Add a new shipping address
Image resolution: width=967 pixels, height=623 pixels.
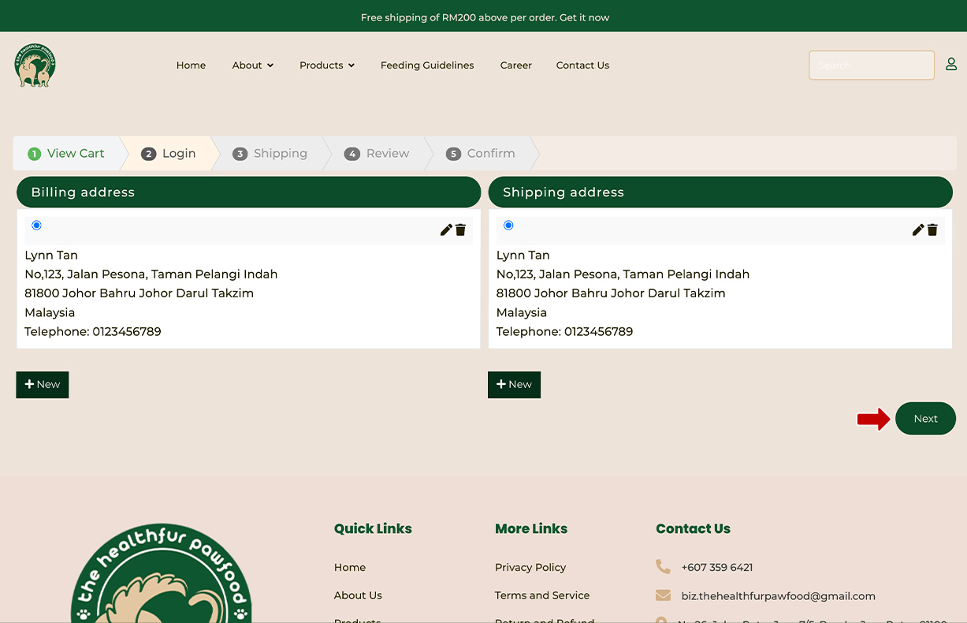pyautogui.click(x=514, y=385)
